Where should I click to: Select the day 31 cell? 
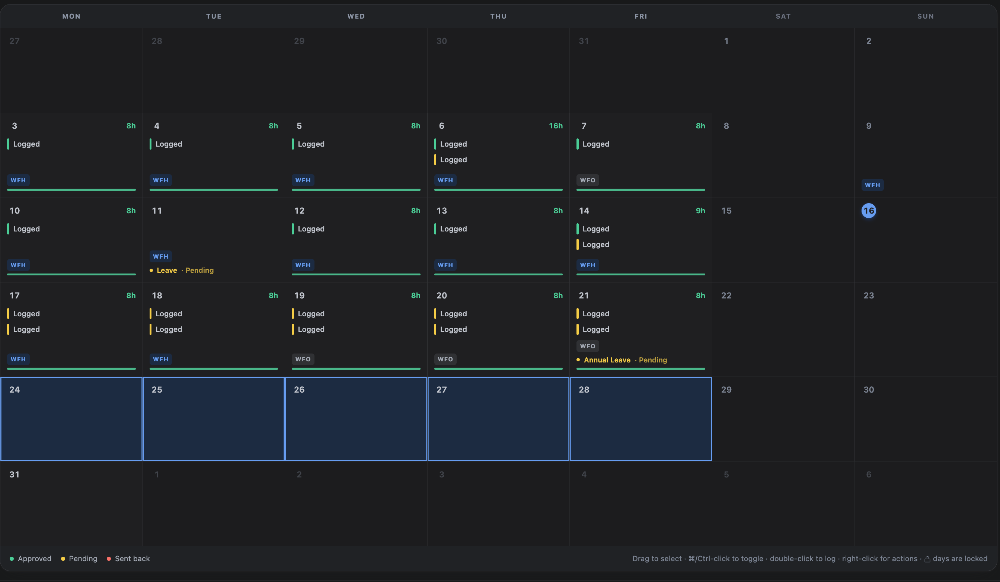click(71, 503)
